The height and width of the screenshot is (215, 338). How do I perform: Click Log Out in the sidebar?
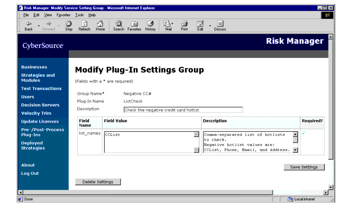coord(30,173)
